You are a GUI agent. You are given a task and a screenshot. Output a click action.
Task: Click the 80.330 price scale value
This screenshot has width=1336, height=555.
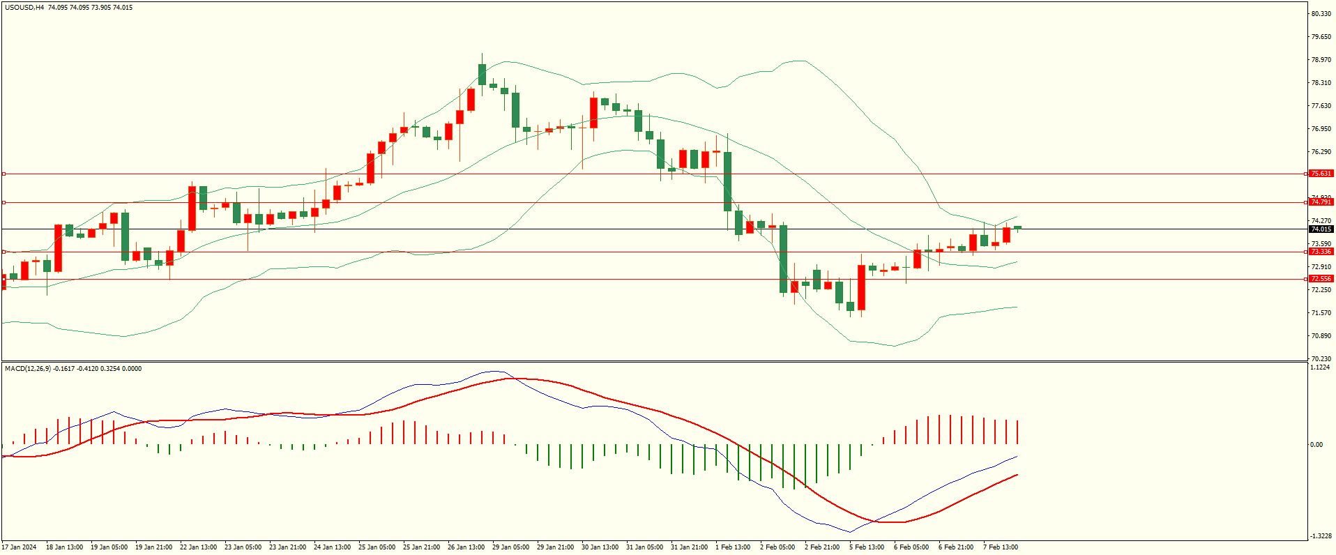(1321, 14)
